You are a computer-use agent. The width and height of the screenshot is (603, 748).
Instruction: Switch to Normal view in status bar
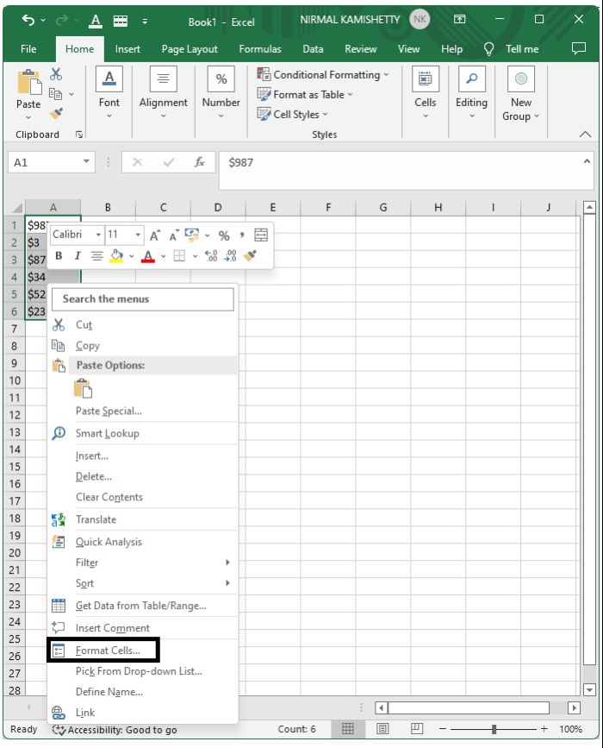pos(348,728)
